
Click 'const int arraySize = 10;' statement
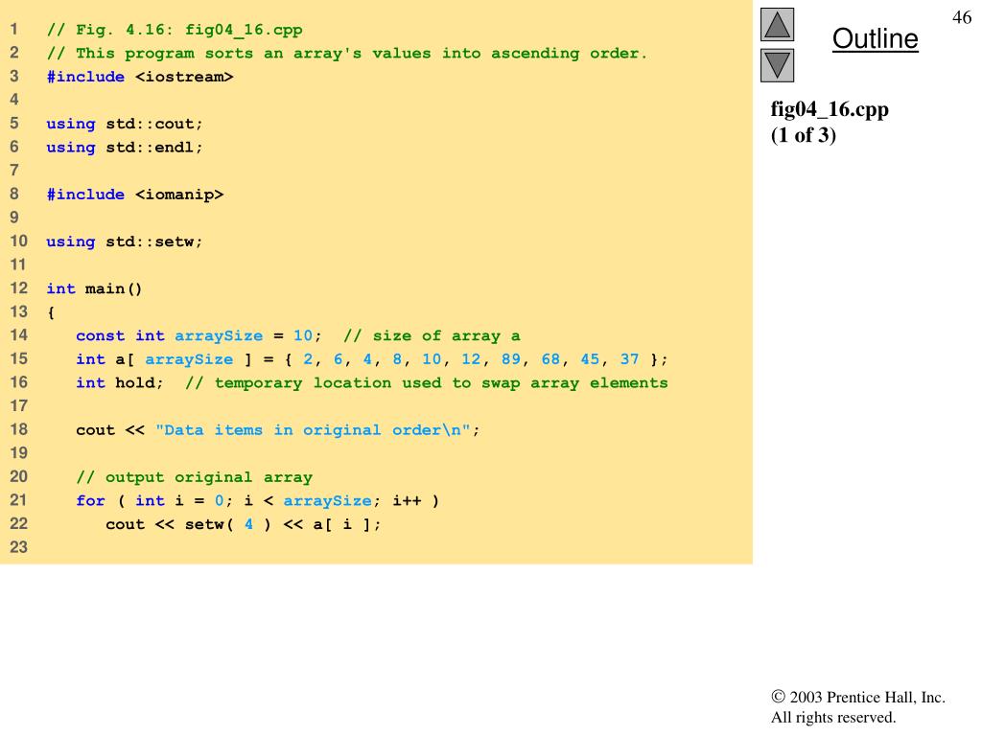199,336
